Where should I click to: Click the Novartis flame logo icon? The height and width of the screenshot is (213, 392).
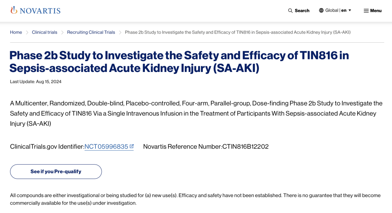(x=14, y=10)
